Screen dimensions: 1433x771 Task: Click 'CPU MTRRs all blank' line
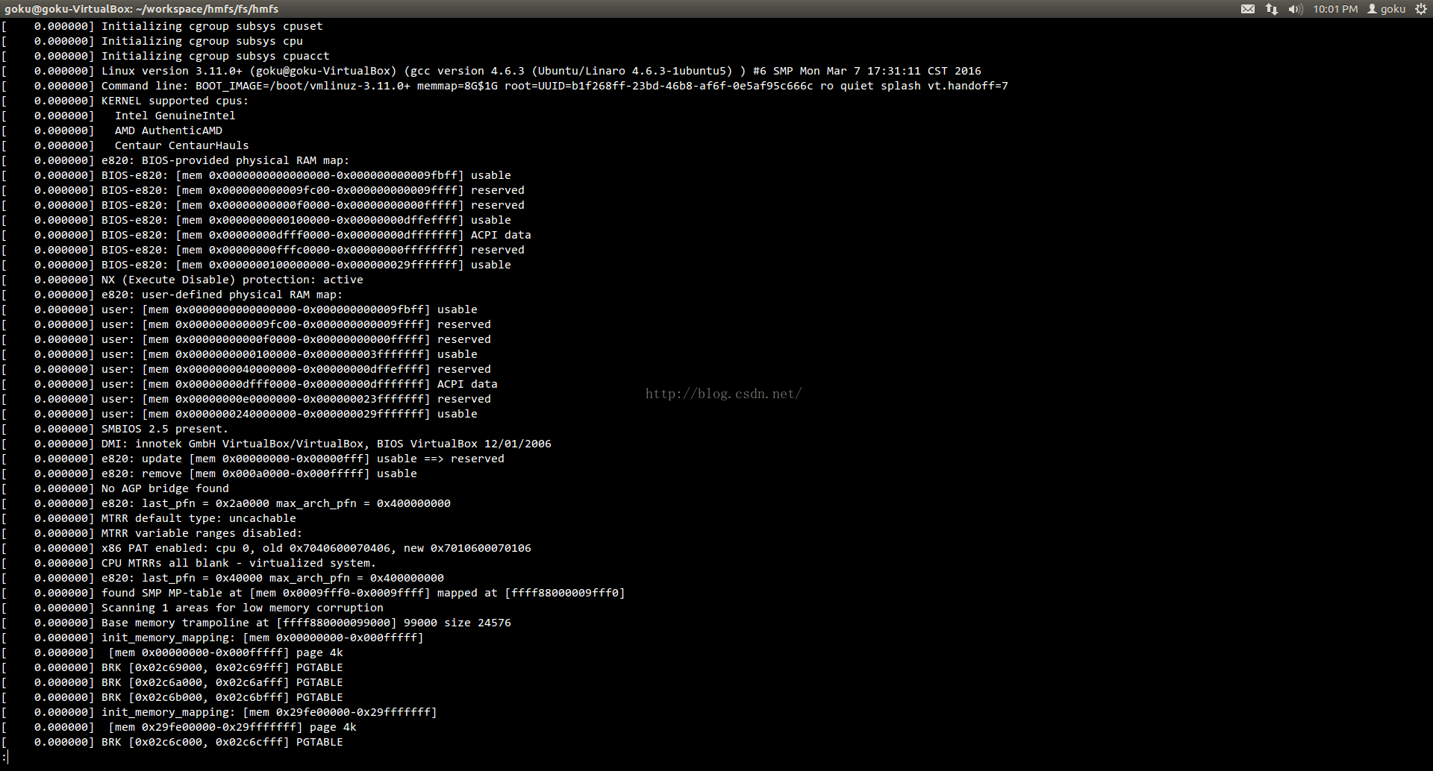point(189,563)
